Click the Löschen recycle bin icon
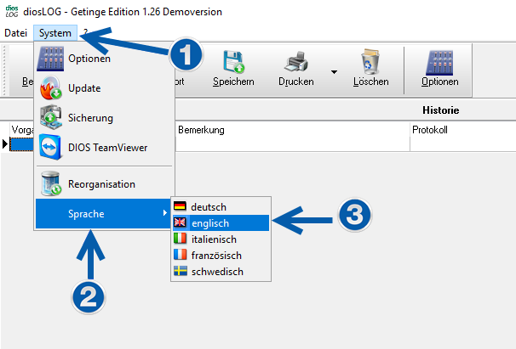This screenshot has width=516, height=349. (370, 62)
